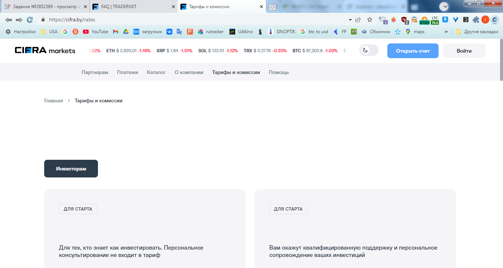
Task: Open a new browser tab
Action: click(x=272, y=7)
